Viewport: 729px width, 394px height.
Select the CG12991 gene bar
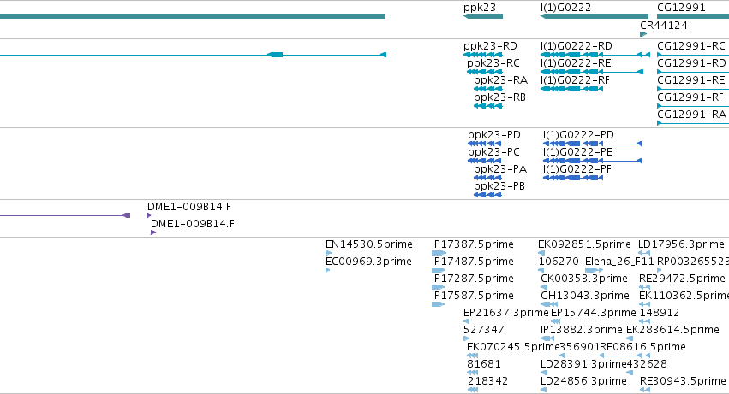pyautogui.click(x=693, y=16)
